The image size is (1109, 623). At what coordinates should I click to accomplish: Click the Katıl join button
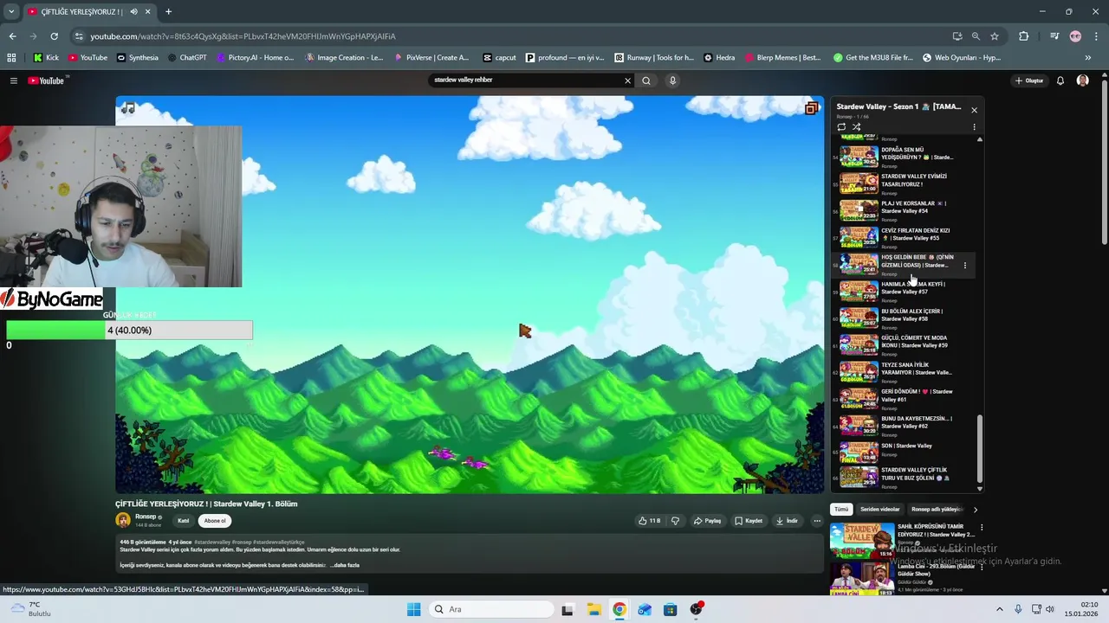(184, 521)
